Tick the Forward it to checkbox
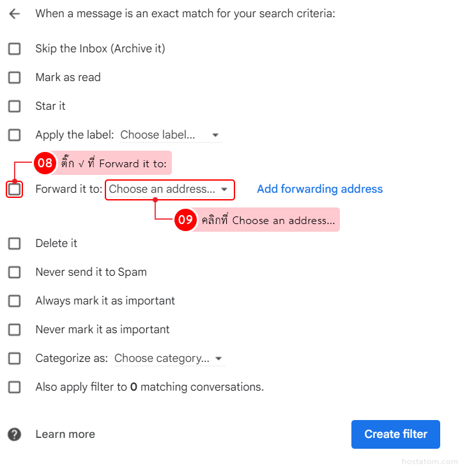The height and width of the screenshot is (466, 460). click(x=15, y=189)
